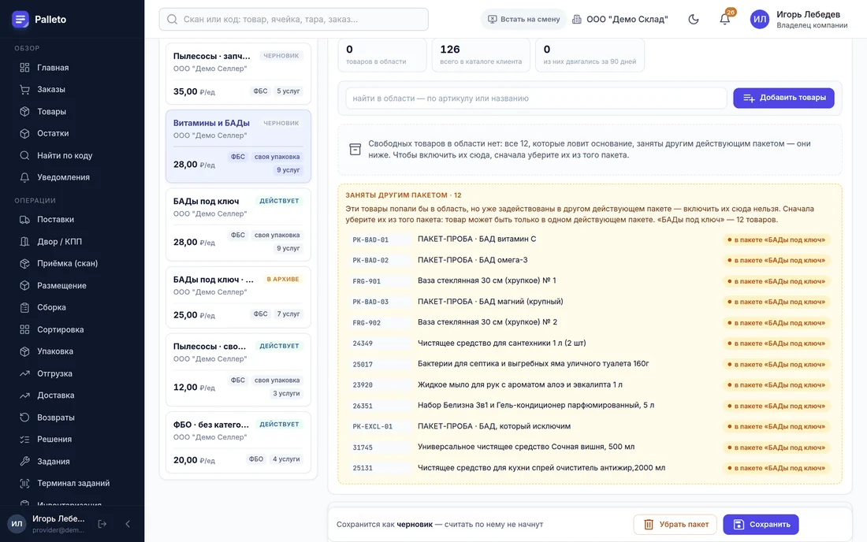867x542 pixels.
Task: Click the Добавить товары button
Action: coord(783,98)
